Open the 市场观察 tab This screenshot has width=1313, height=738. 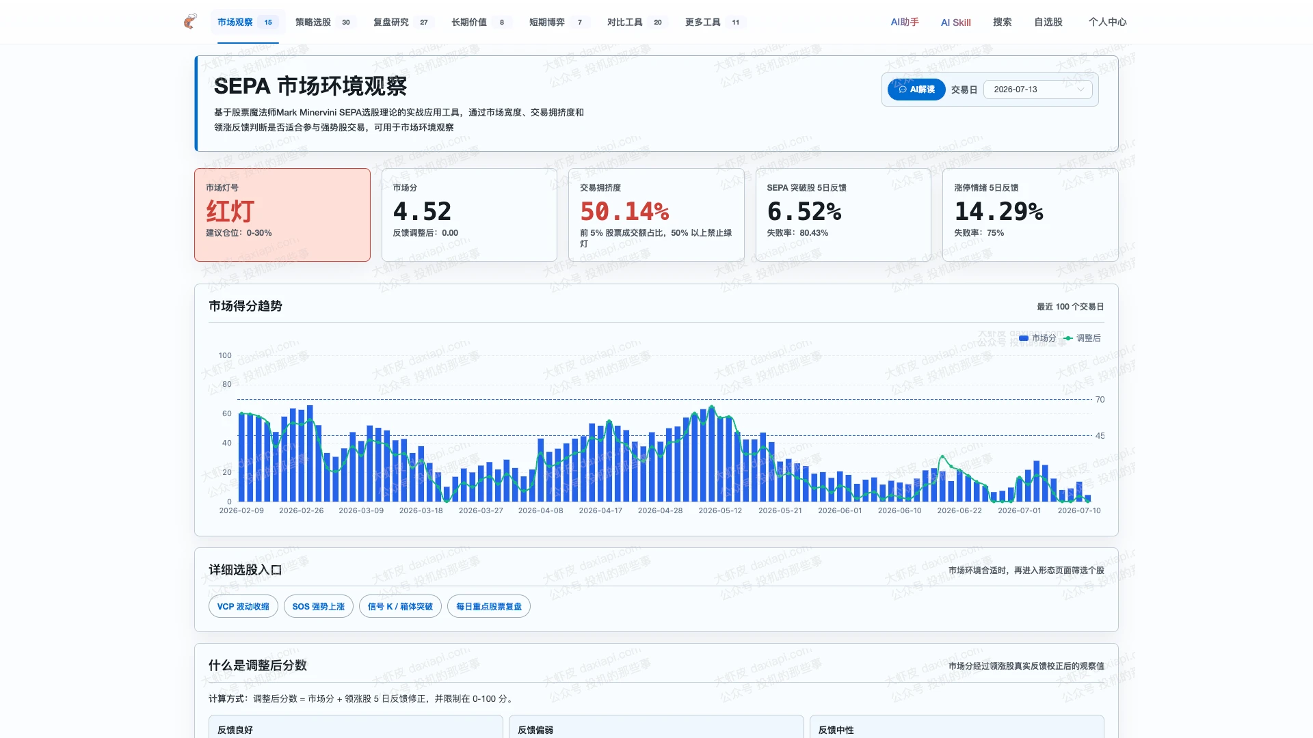[x=248, y=22]
